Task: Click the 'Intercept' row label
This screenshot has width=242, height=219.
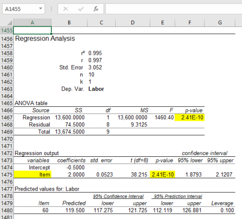Action: click(x=39, y=168)
